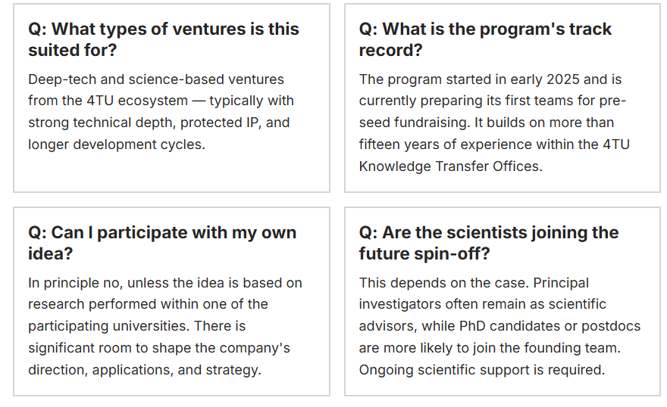
Task: Click the words "direction, applications, and strategy"
Action: coord(144,370)
